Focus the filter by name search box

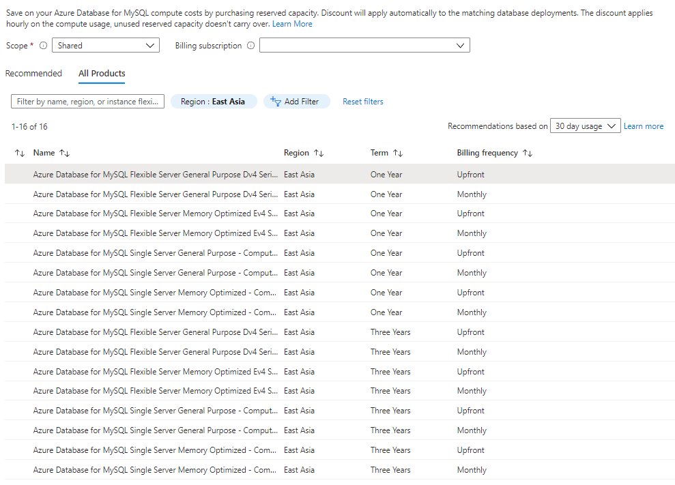pyautogui.click(x=87, y=101)
